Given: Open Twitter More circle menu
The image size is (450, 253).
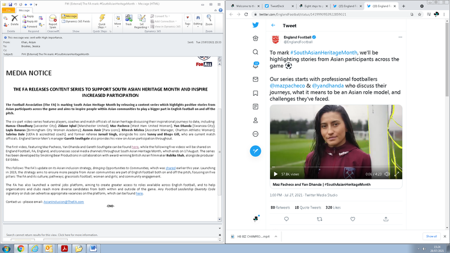Looking at the screenshot, I should (x=255, y=134).
